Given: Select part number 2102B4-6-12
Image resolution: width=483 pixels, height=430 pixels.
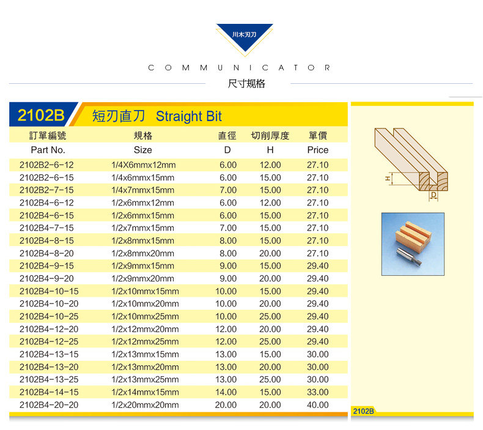Looking at the screenshot, I should [x=46, y=203].
